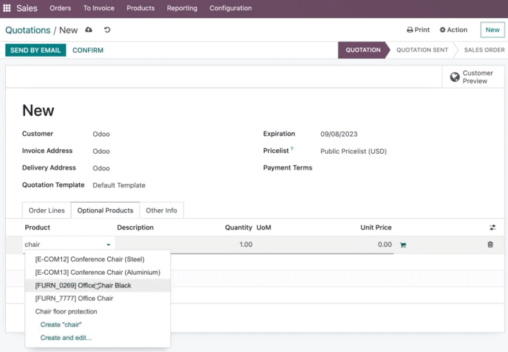
Task: Click the Sales Order status stage
Action: click(x=484, y=50)
